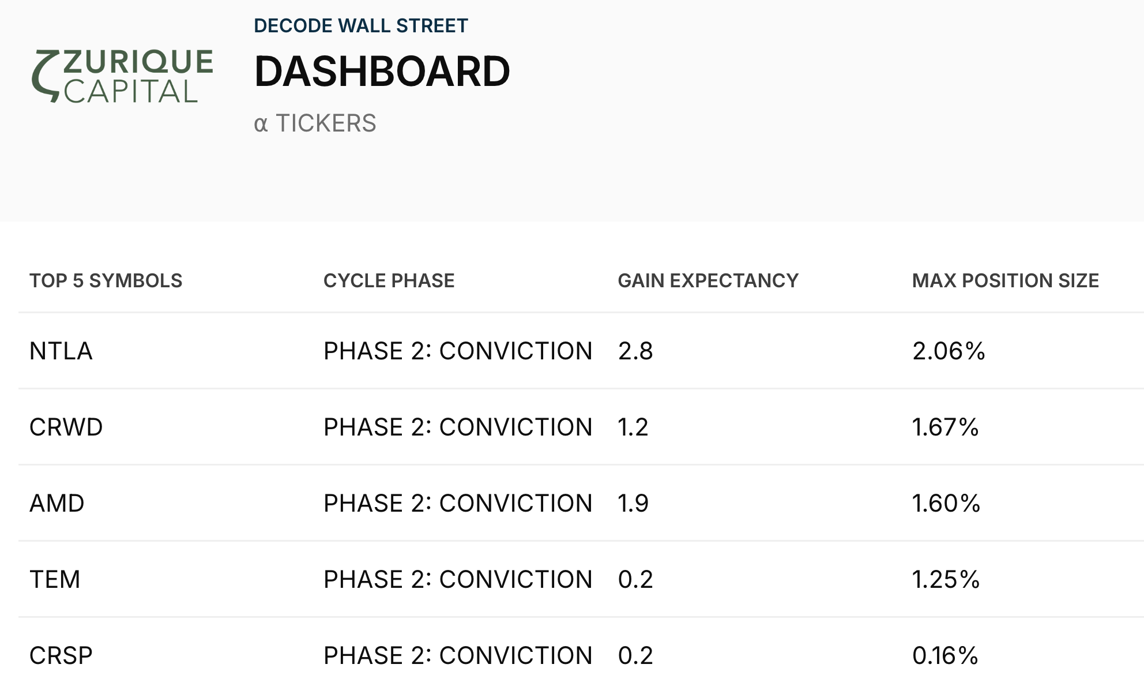This screenshot has width=1144, height=683.
Task: Click CRSP's max position size 0.16%
Action: (946, 656)
